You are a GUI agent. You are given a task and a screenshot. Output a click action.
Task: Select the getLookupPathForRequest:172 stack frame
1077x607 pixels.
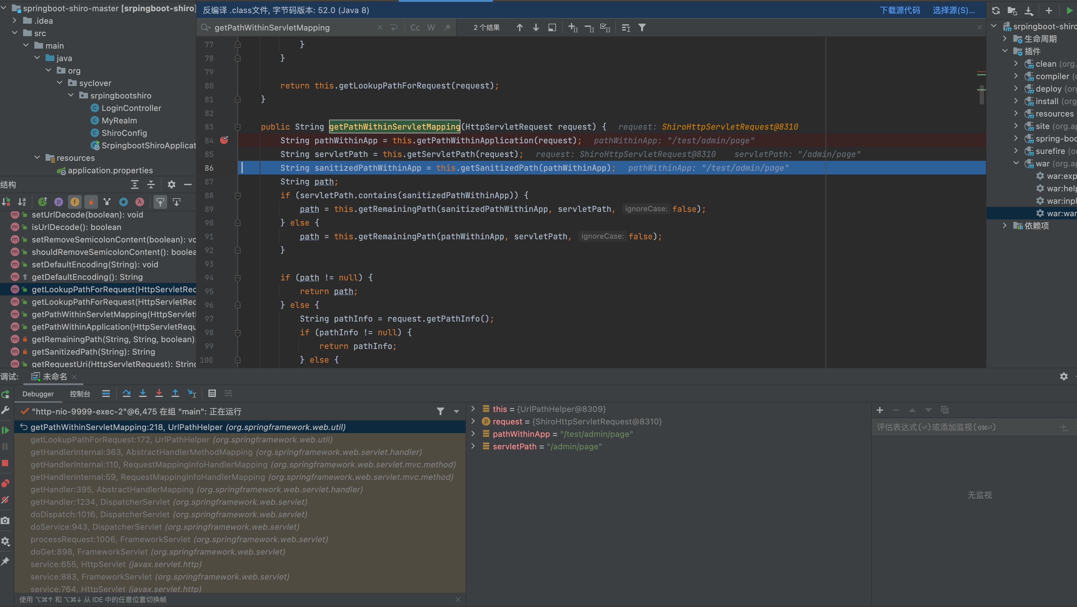182,440
